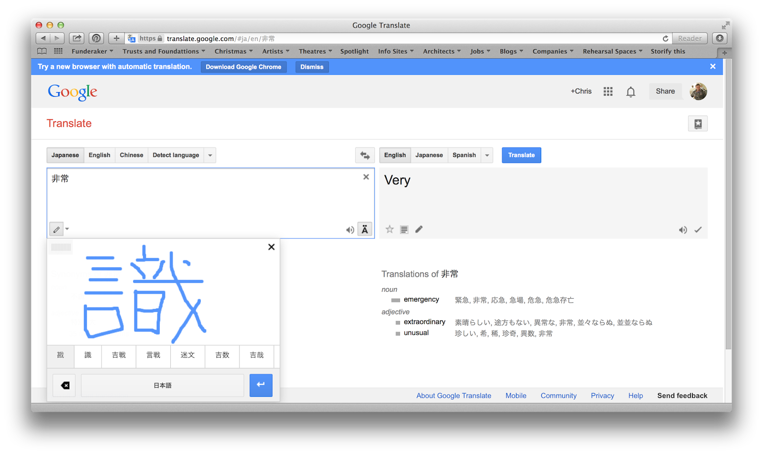Expand the target language dropdown arrow

[x=487, y=155]
